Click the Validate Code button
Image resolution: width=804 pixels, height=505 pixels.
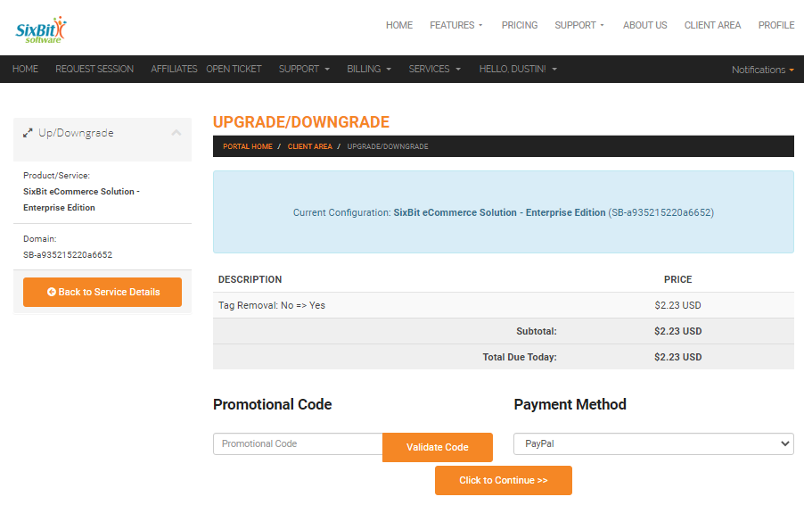pyautogui.click(x=438, y=447)
